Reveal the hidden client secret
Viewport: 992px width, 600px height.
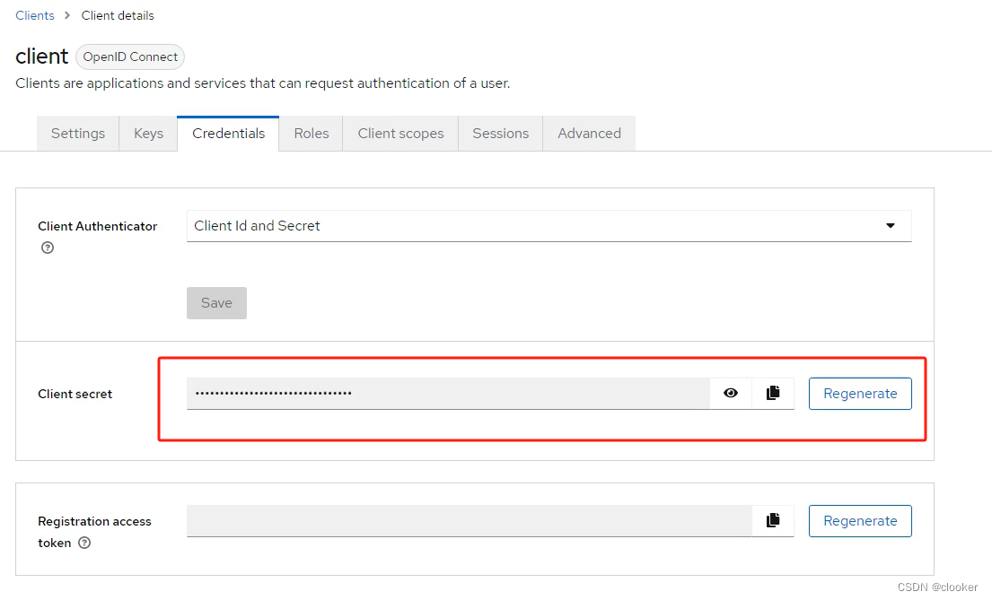coord(730,393)
